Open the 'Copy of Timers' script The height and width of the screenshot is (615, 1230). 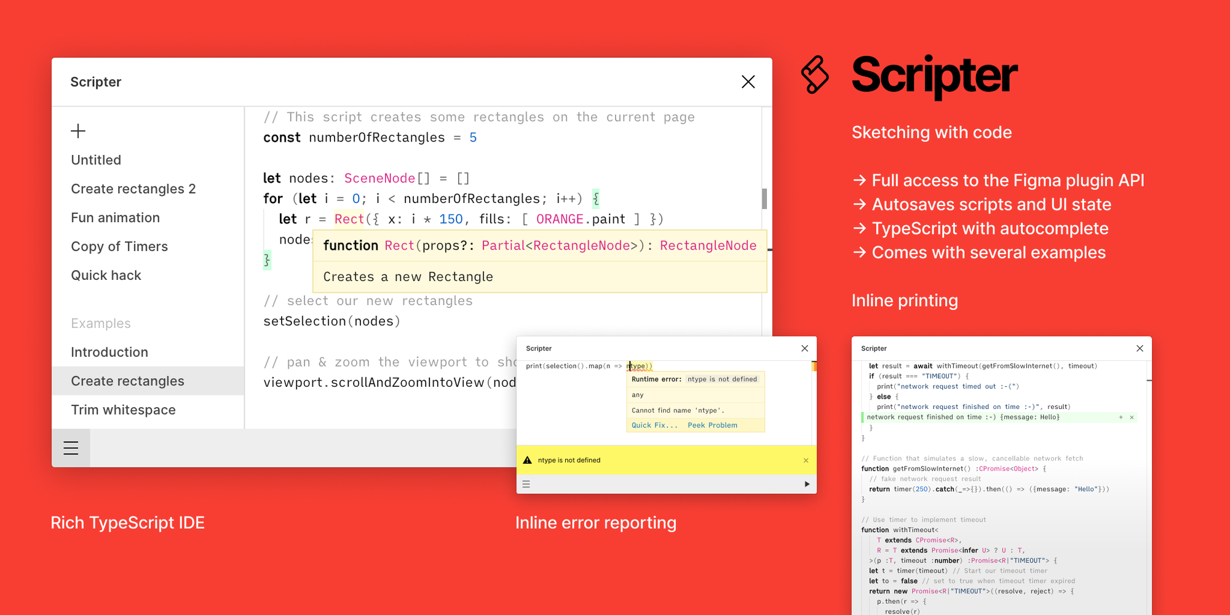tap(119, 246)
